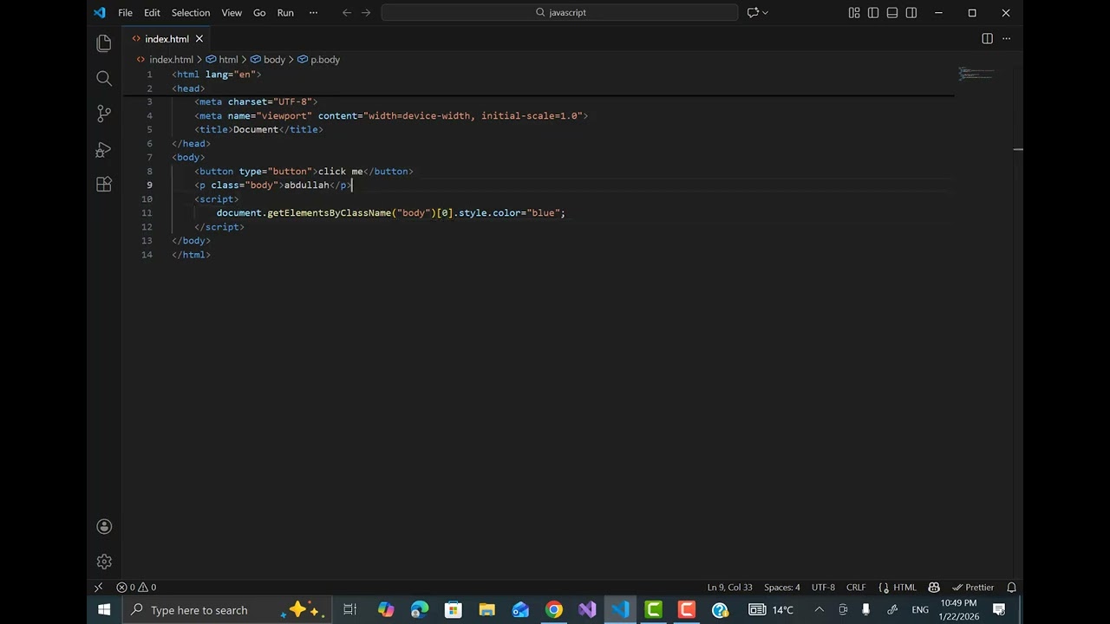1110x624 pixels.
Task: Toggle the Primary Side Bar
Action: pos(873,13)
